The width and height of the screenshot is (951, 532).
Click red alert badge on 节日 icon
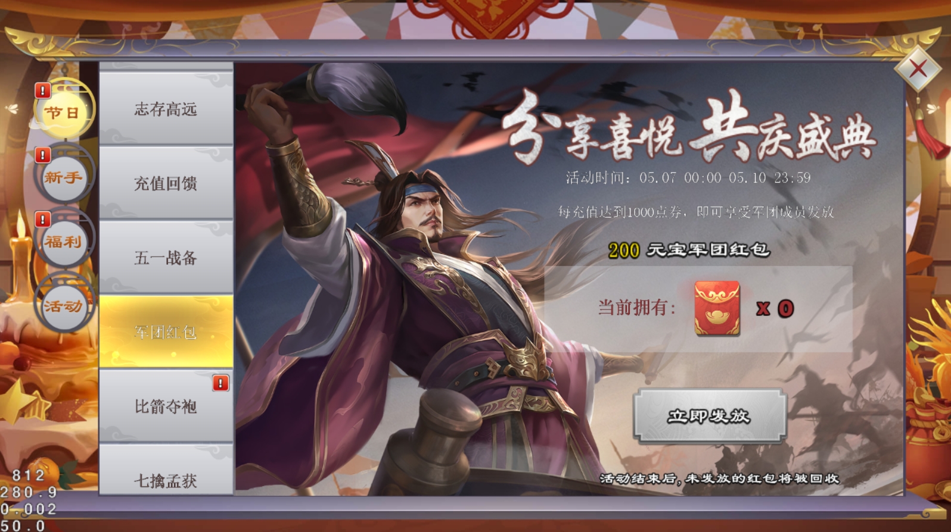(x=43, y=90)
